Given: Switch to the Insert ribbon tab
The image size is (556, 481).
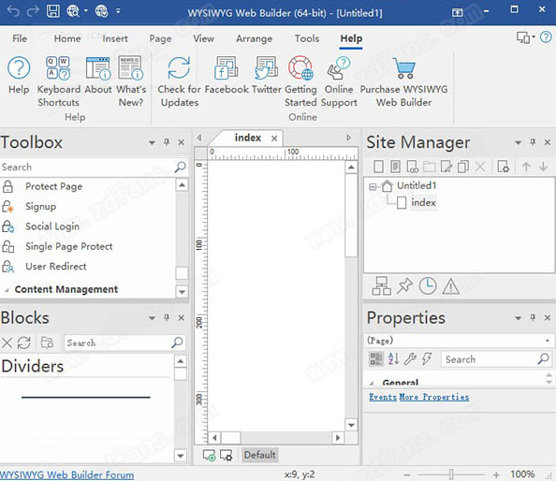Looking at the screenshot, I should [115, 38].
